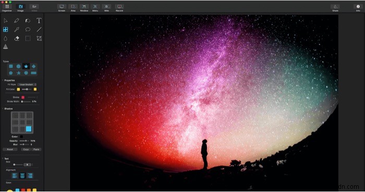
Task: Choose the cone spotlight tool
Action: (5, 47)
